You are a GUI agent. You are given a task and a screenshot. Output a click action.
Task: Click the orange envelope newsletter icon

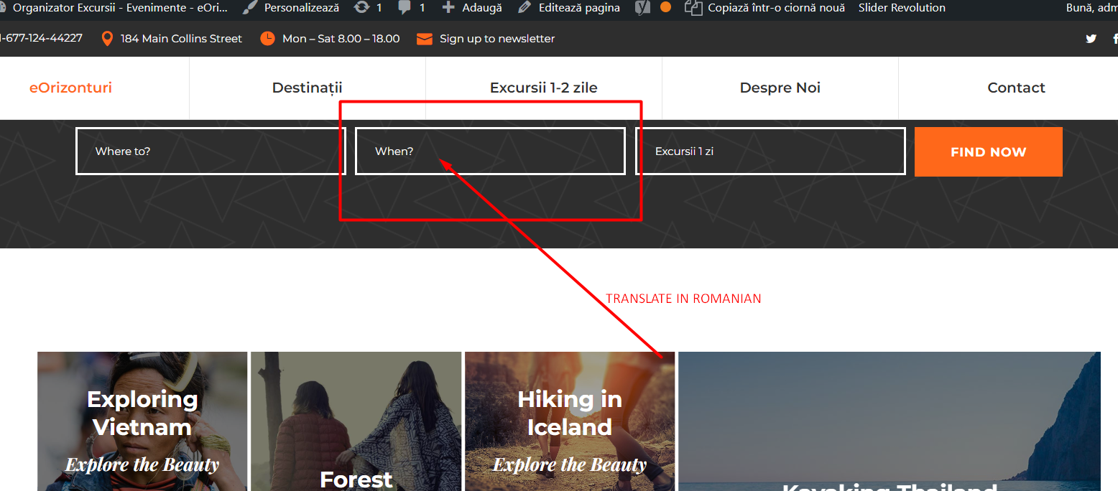[425, 39]
